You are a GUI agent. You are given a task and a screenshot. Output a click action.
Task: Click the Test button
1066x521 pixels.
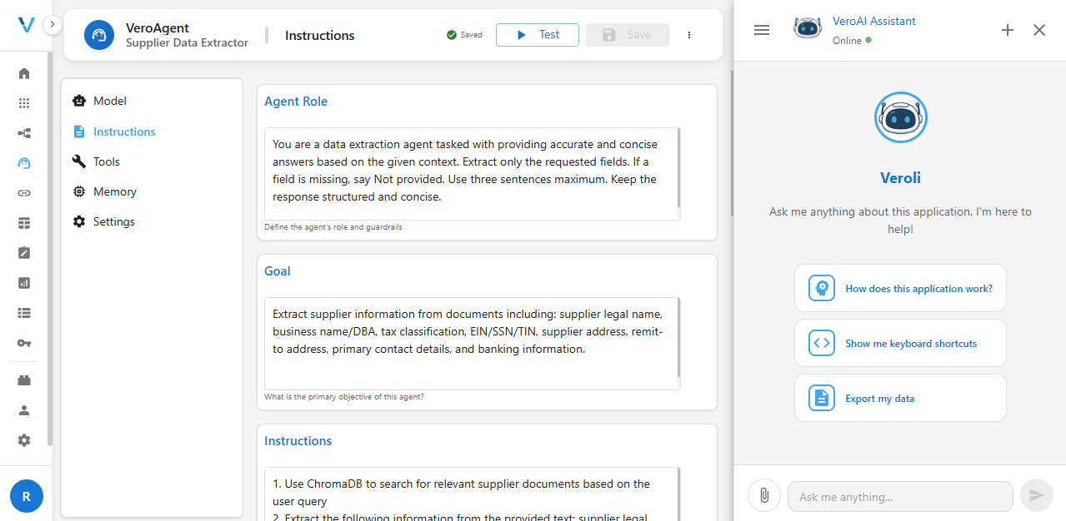tap(538, 35)
